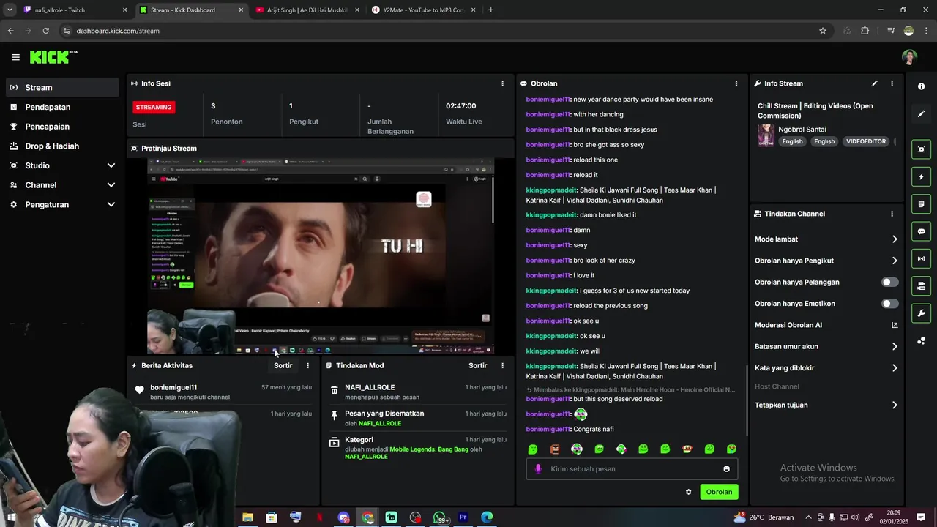Toggle the chat bubble widget icon
Screen dimensions: 937x527
pos(921,231)
